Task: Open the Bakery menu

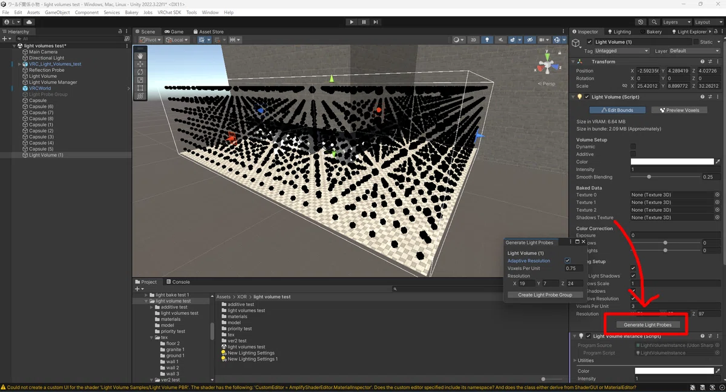Action: pos(131,12)
